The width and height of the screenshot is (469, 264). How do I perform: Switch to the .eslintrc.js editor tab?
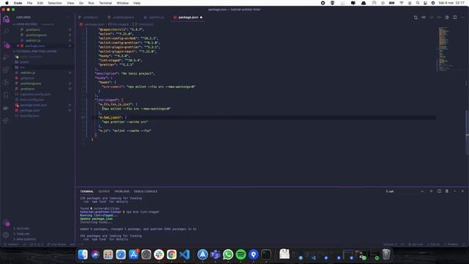pos(154,18)
